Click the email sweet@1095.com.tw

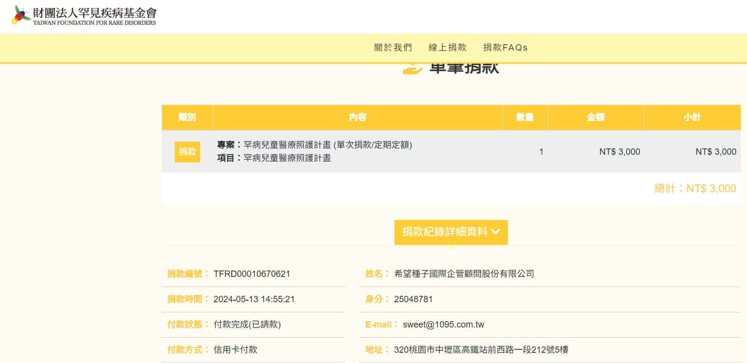443,325
